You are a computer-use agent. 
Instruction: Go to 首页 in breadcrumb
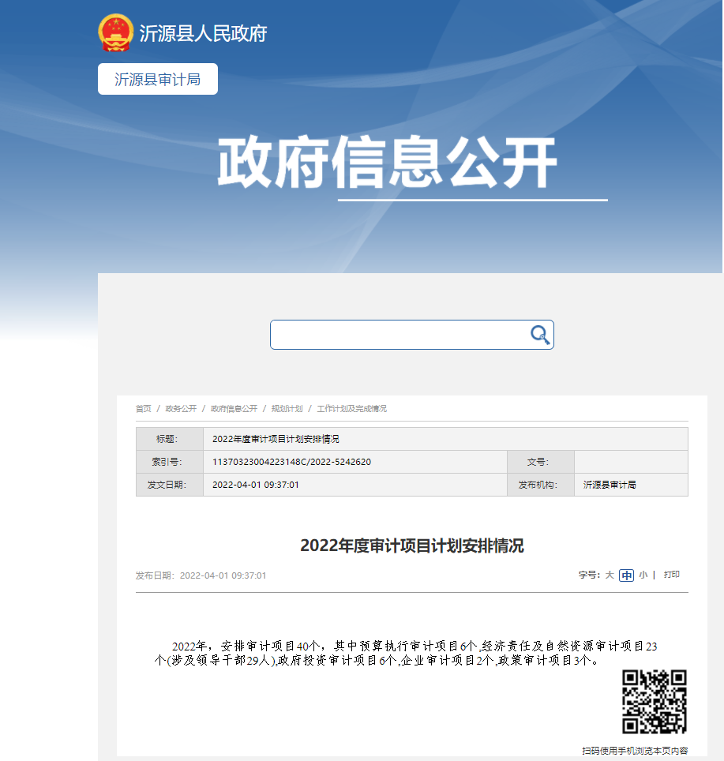coord(143,409)
